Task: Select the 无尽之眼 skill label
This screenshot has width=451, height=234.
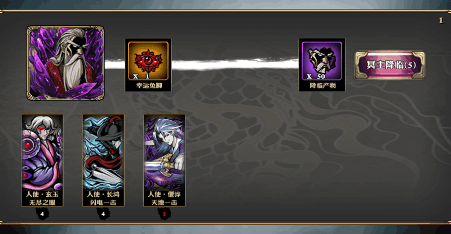Action: click(x=42, y=202)
